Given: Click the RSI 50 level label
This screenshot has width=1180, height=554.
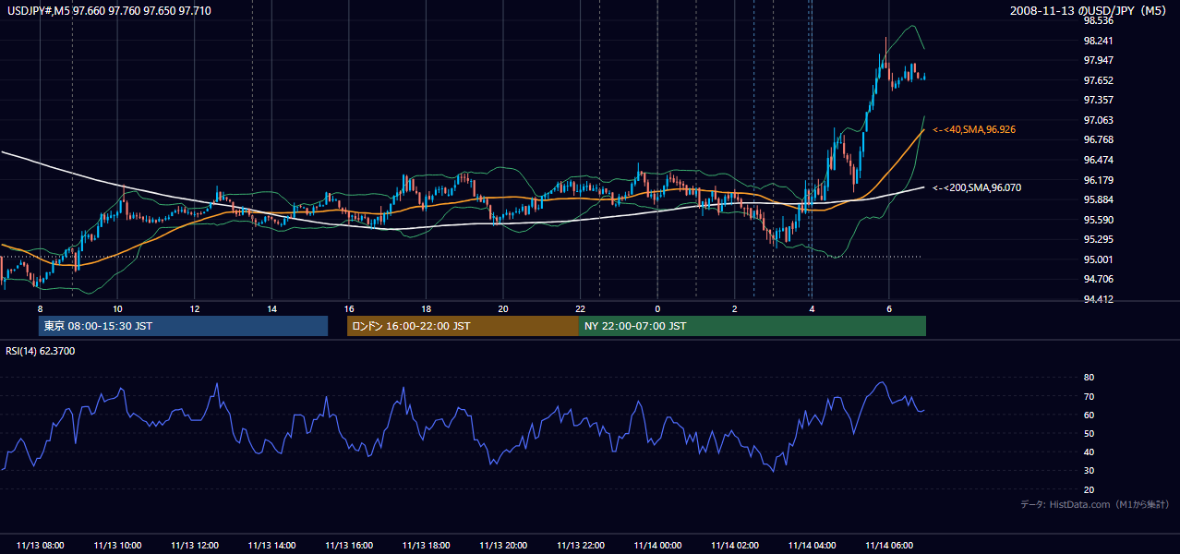Looking at the screenshot, I should 1090,433.
